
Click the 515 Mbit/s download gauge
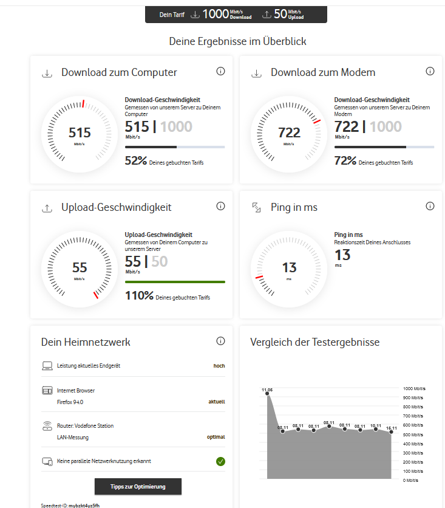coord(80,134)
